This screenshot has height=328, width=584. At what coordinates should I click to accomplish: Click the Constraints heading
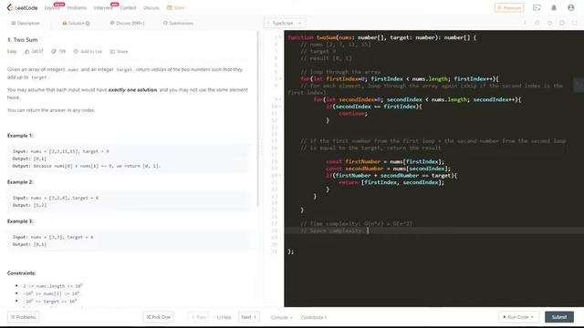coord(21,273)
